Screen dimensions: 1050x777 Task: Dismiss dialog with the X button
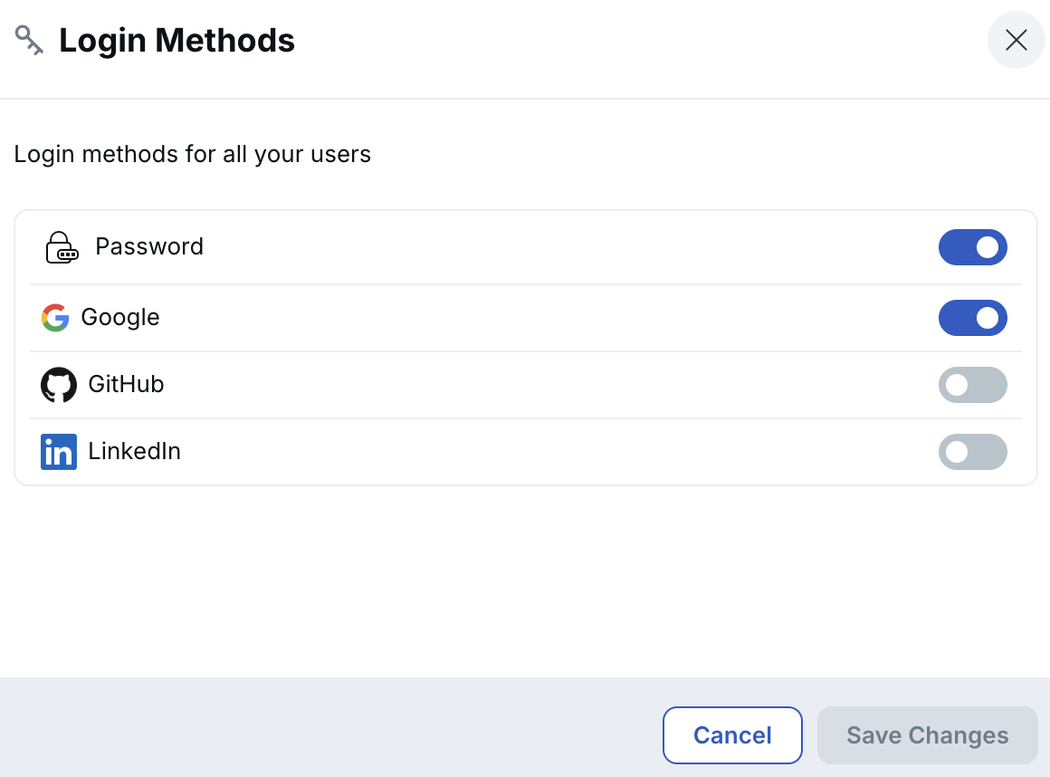point(1016,40)
